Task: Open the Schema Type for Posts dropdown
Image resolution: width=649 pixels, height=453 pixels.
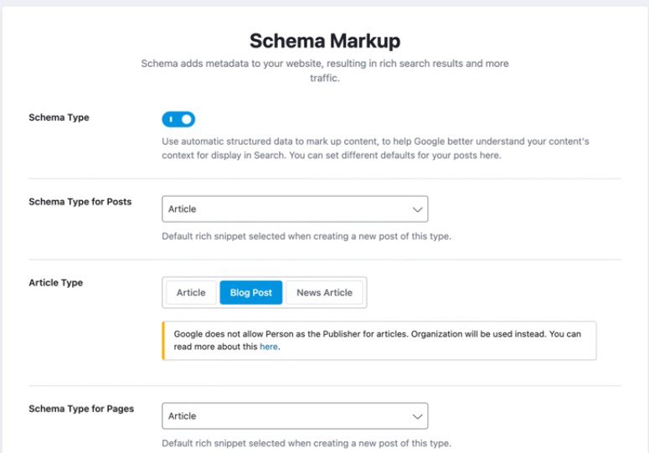Action: click(295, 209)
